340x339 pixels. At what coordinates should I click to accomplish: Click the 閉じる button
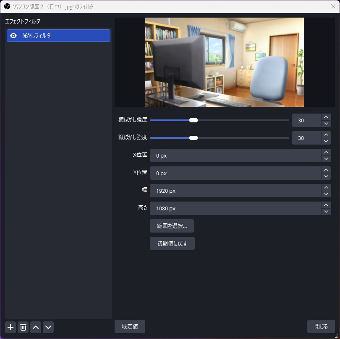tap(321, 326)
